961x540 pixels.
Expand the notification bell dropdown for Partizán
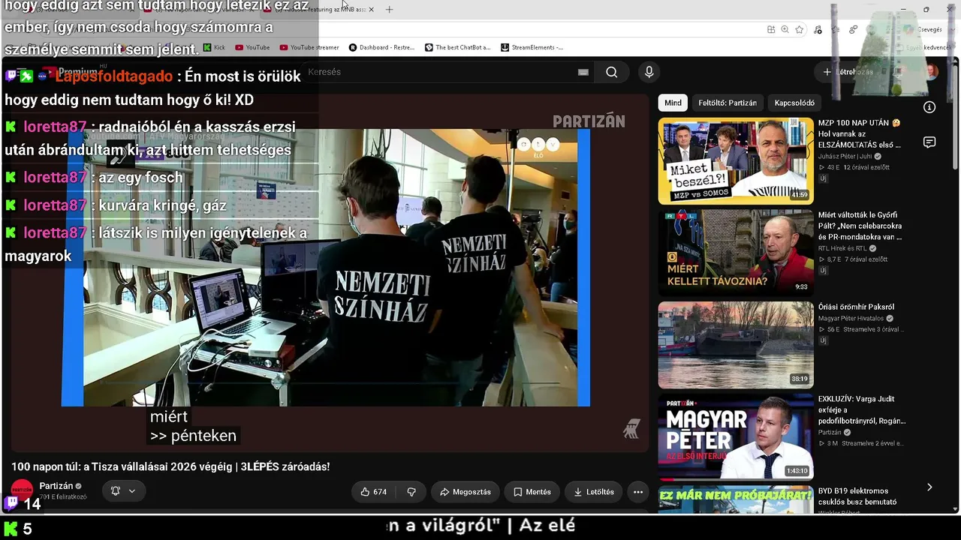tap(123, 491)
